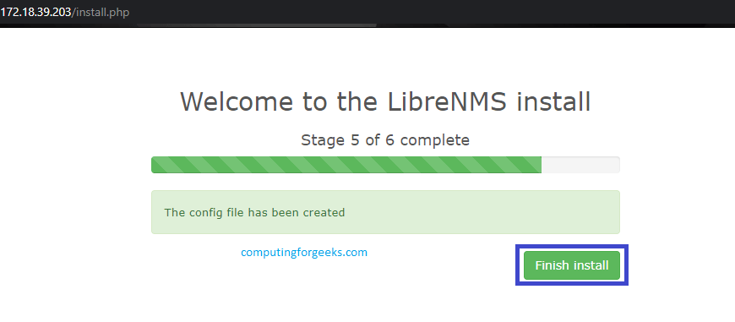
Task: Click the unfilled gray end of progress bar
Action: pos(580,165)
